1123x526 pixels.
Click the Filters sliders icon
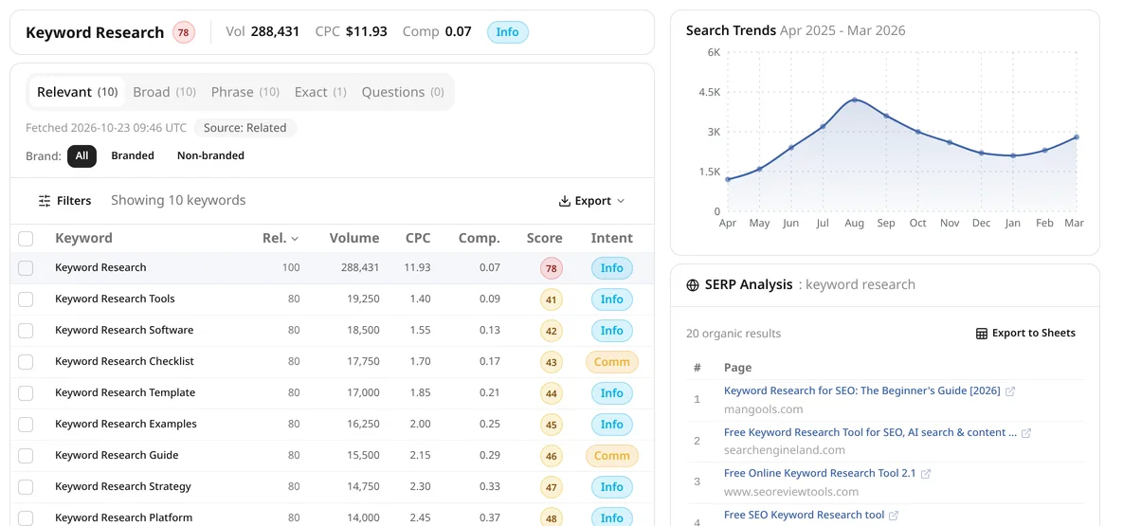coord(45,201)
